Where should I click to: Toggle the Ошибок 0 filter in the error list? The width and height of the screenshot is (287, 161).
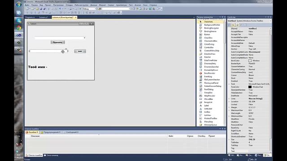[32, 132]
